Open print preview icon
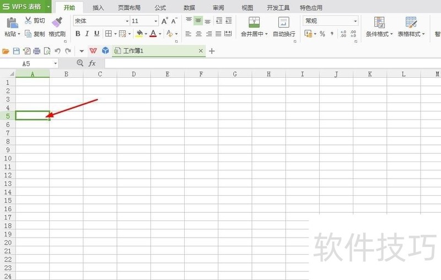Screen dimensions: 441x280 pos(47,51)
